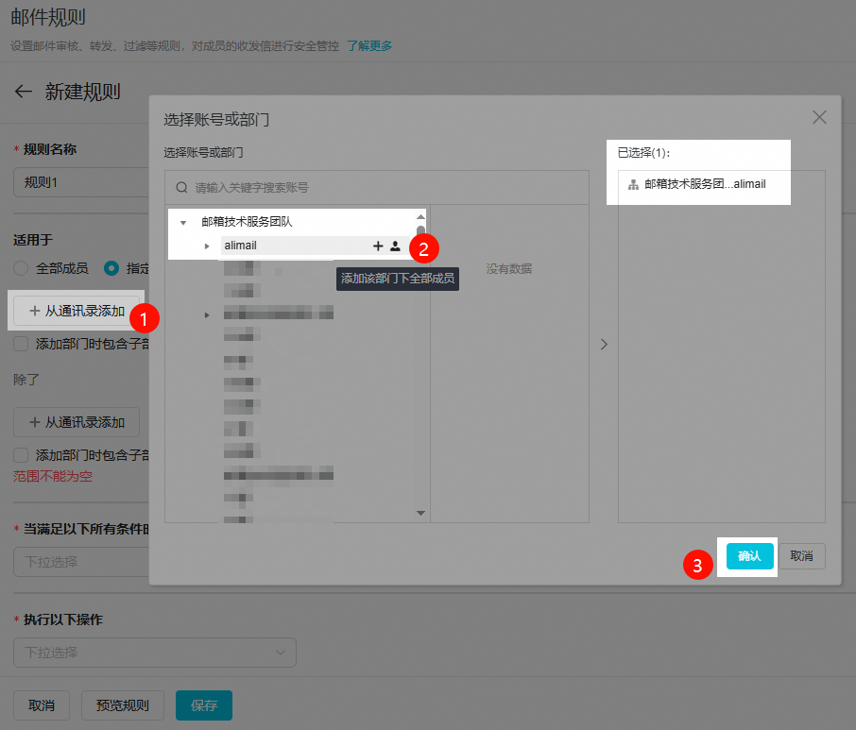Select the 指定 radio button

(x=111, y=268)
